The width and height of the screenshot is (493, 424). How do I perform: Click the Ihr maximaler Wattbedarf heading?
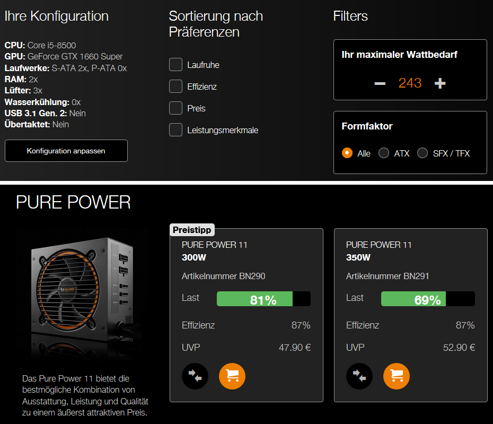tap(399, 55)
